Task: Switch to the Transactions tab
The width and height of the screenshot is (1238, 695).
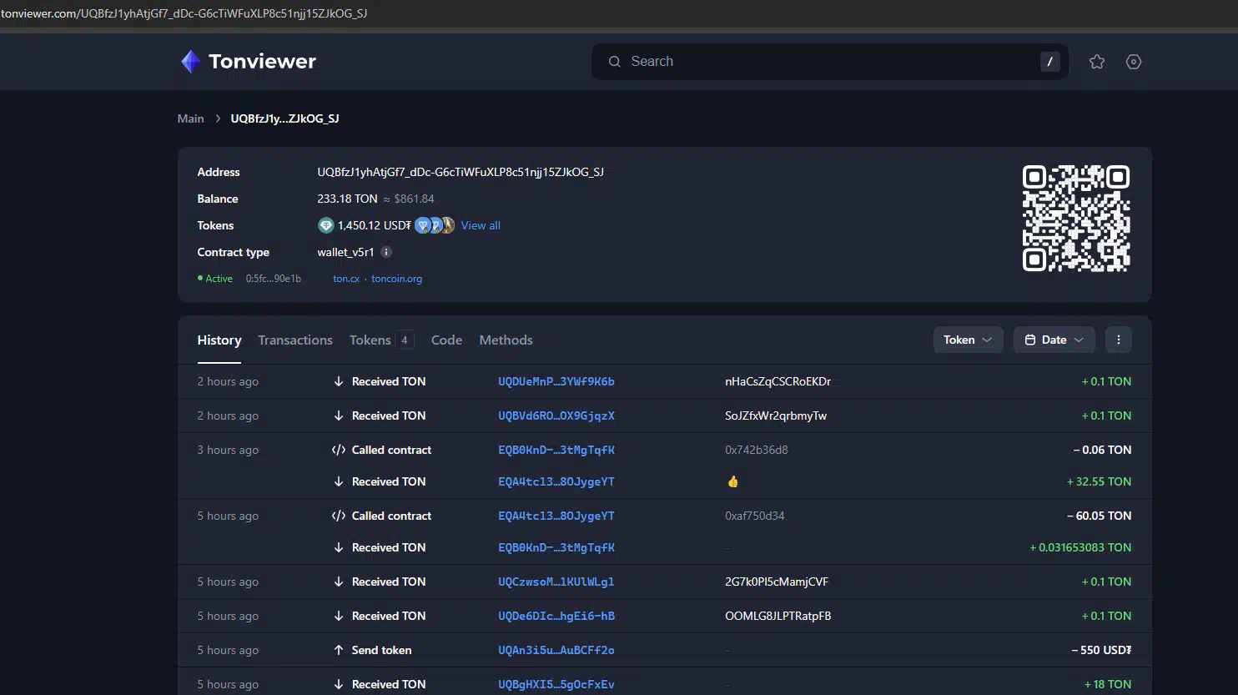Action: pos(295,340)
